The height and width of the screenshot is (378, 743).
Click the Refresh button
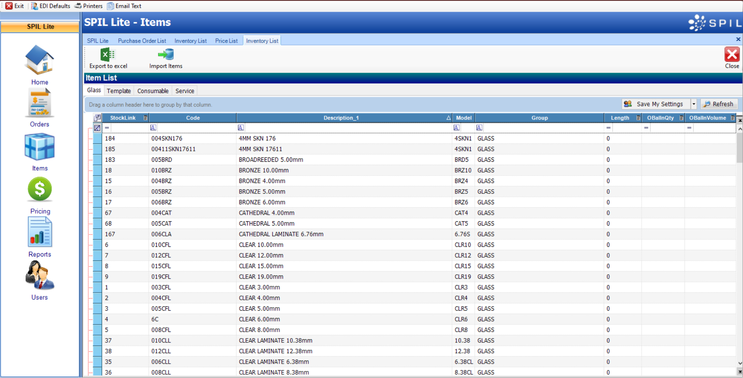(719, 104)
